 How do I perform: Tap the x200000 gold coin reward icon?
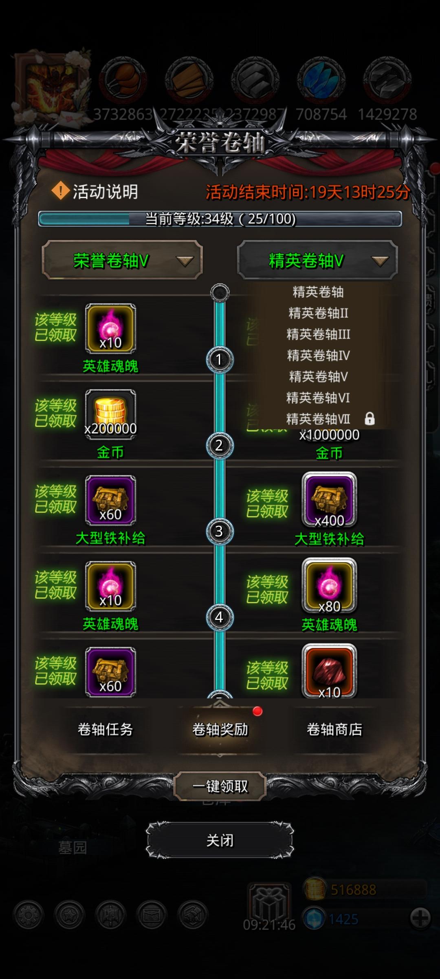tap(110, 414)
